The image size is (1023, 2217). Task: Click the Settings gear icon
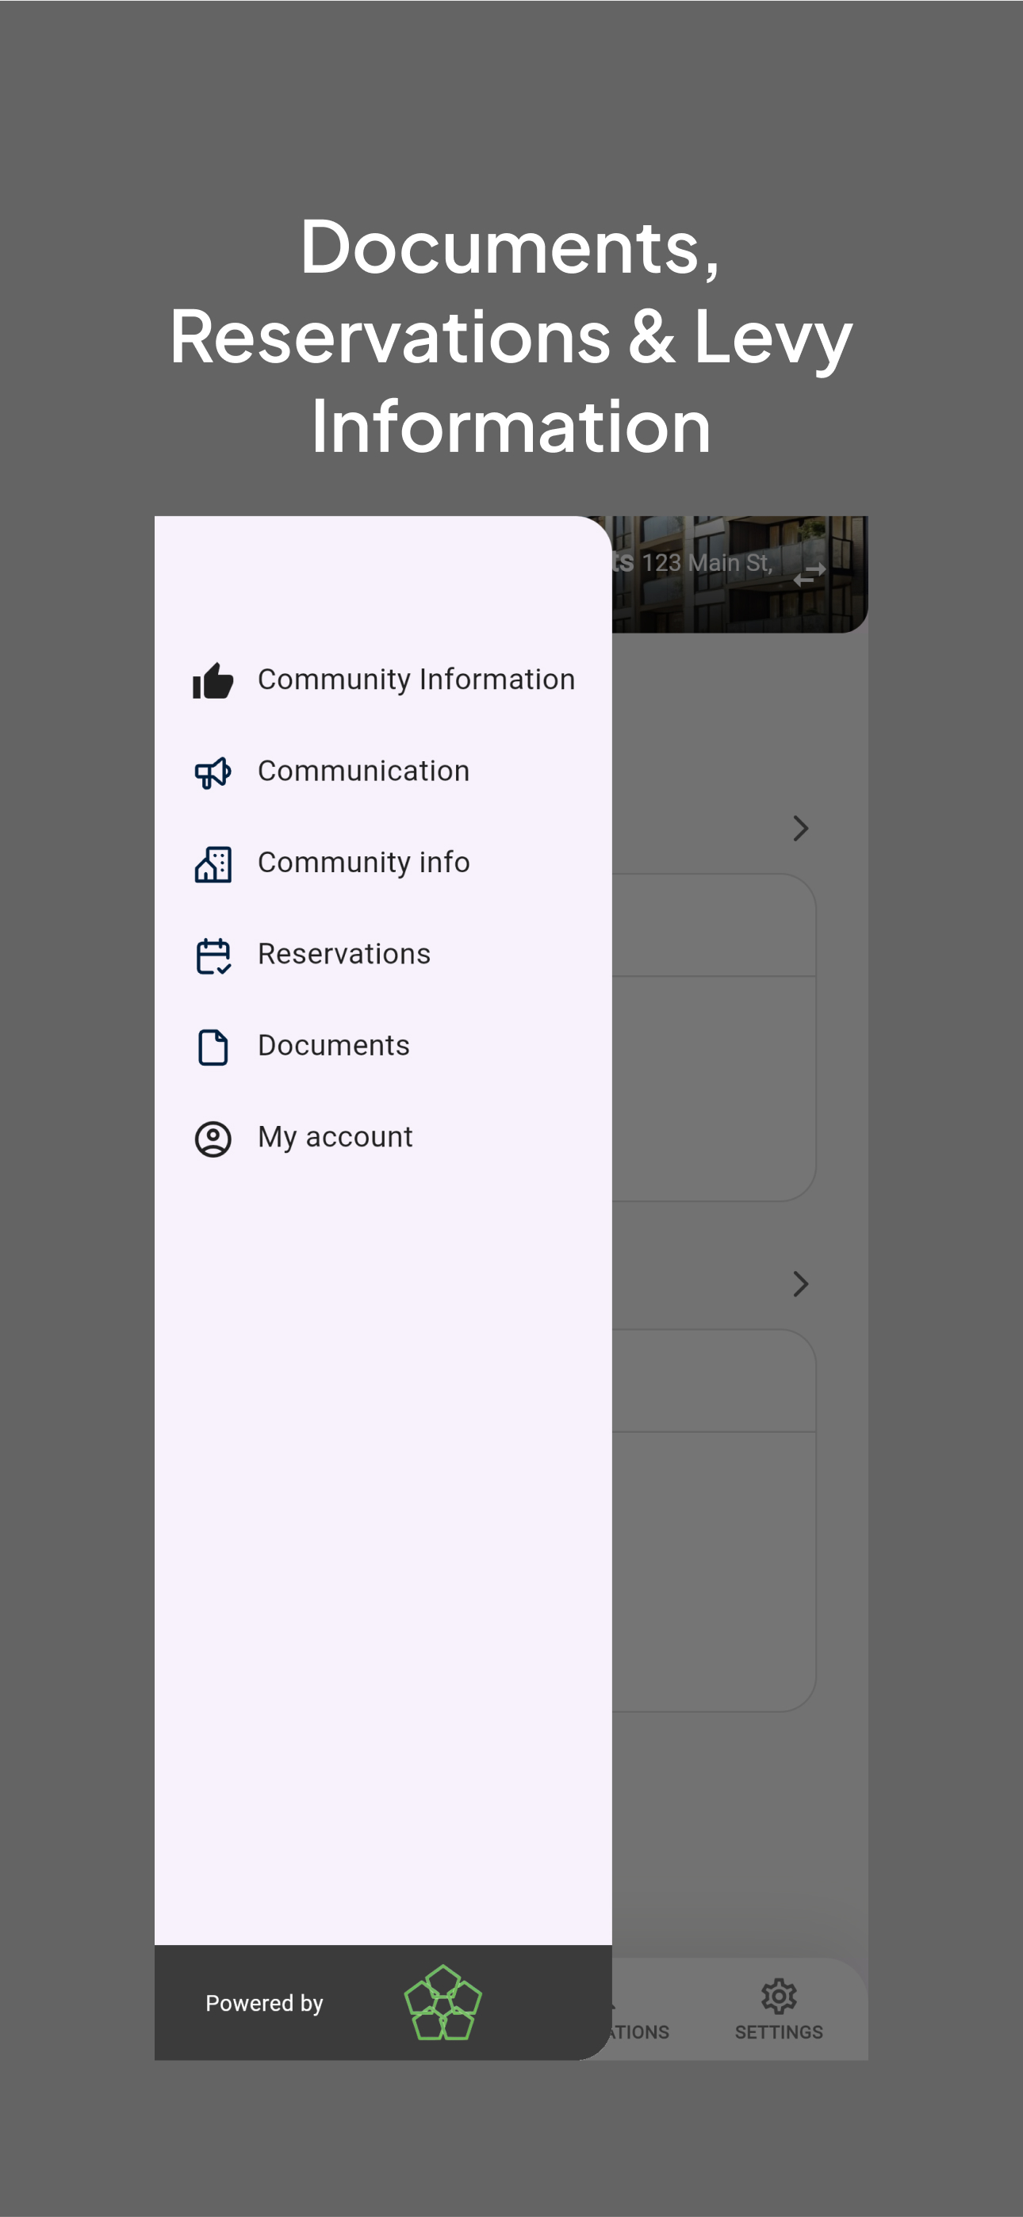[779, 1995]
